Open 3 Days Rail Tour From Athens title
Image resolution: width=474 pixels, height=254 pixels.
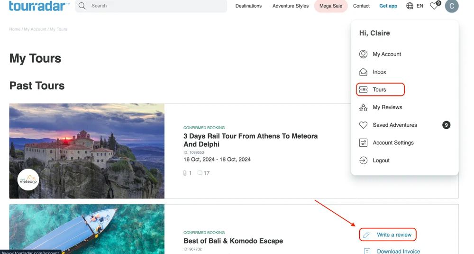point(250,140)
